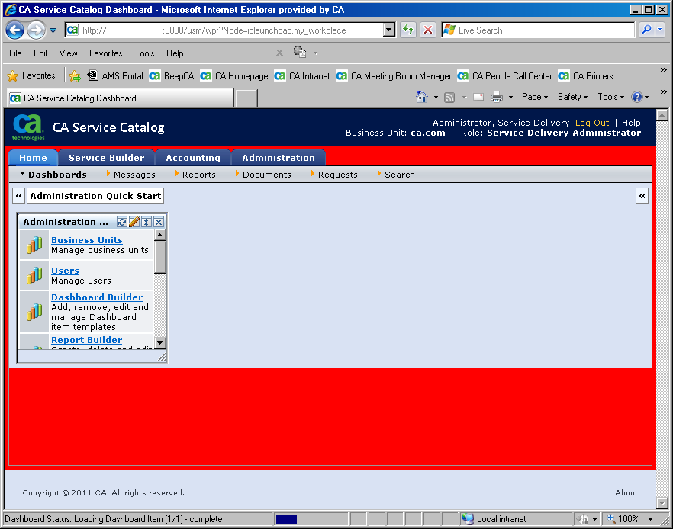Add to Favorites bar star icon

click(x=75, y=76)
